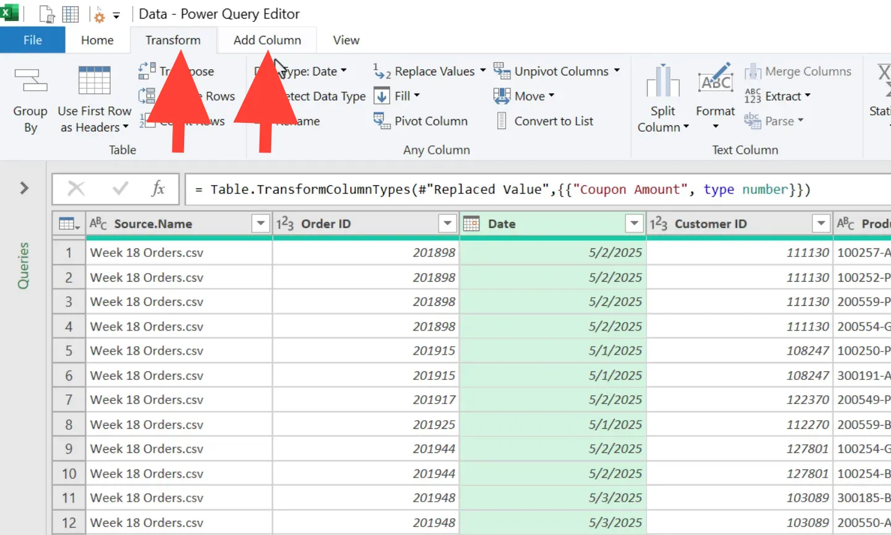The image size is (891, 535).
Task: Click the Unpivot Columns button
Action: (561, 71)
